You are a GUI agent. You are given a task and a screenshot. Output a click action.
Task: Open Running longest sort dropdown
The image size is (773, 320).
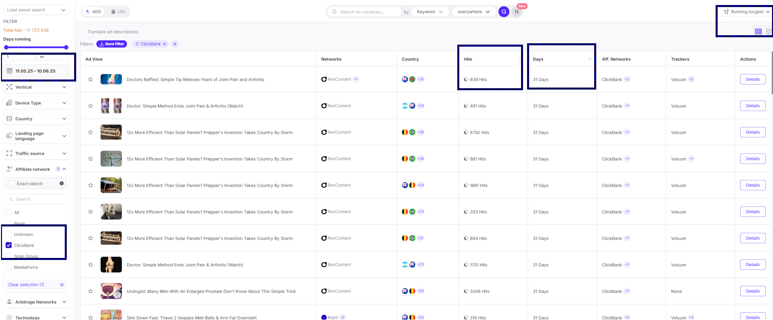click(746, 12)
